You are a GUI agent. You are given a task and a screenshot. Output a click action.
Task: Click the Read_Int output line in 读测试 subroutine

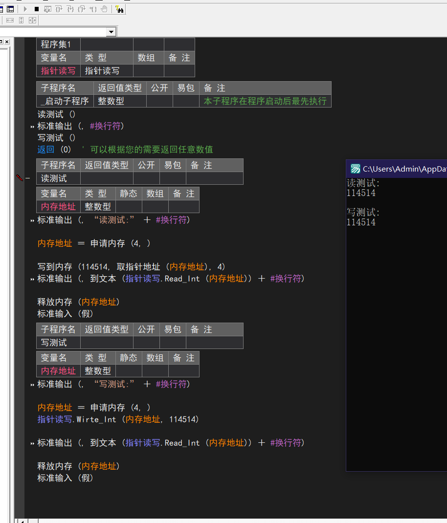pos(171,279)
